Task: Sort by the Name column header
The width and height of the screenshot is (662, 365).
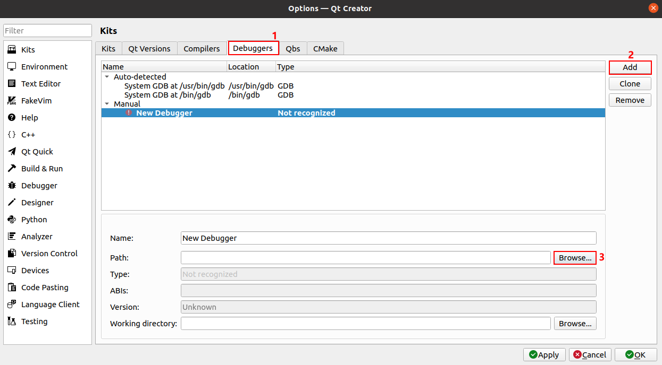Action: 164,67
